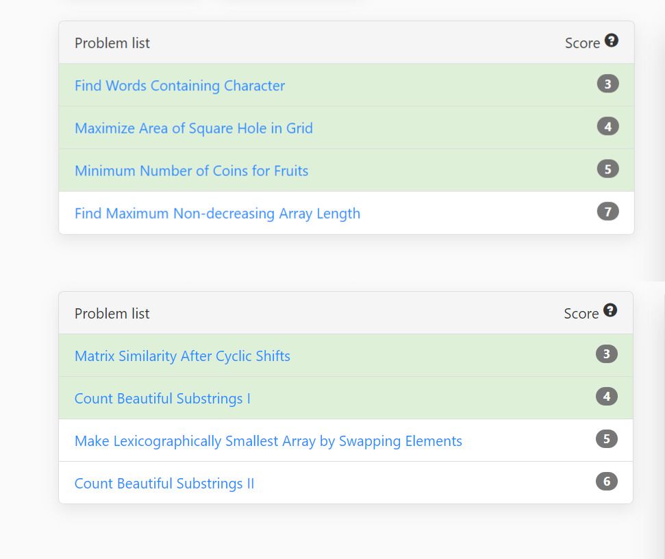Click score badge 3 beside Matrix Similarity
The height and width of the screenshot is (559, 665).
[x=606, y=354]
